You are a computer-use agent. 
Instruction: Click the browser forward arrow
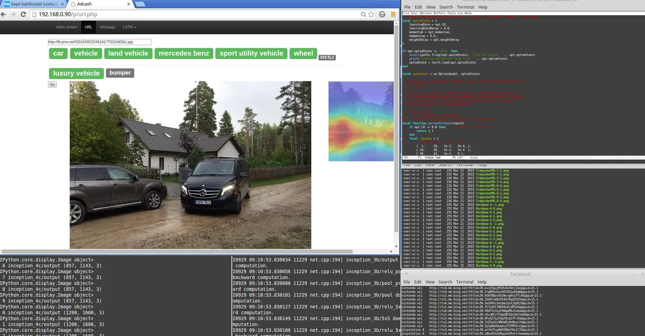pos(13,14)
